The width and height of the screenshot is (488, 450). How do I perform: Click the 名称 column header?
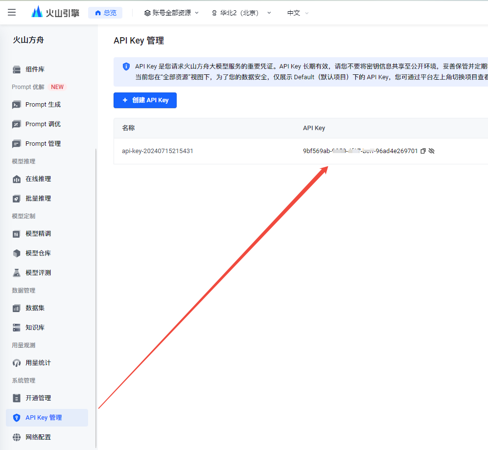tap(128, 128)
